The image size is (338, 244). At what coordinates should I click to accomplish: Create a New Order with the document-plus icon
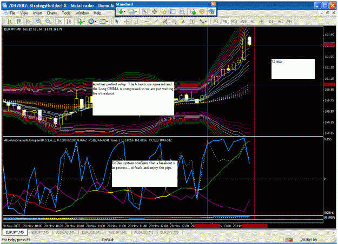coord(193,12)
